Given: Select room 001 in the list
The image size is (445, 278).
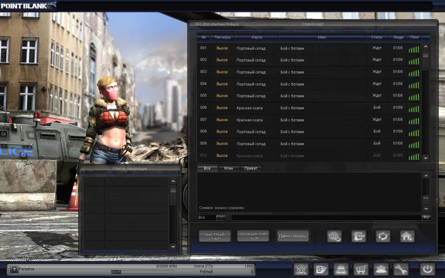Looking at the screenshot, I should tap(309, 48).
